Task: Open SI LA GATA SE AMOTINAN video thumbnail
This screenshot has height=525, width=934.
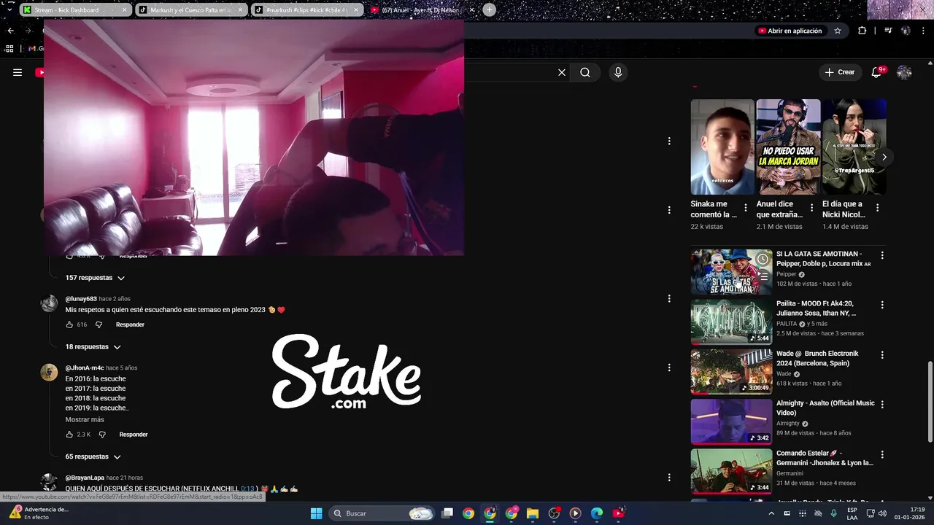Action: click(x=731, y=272)
